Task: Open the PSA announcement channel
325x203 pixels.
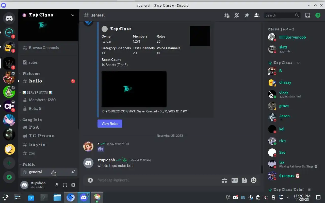Action: pyautogui.click(x=48, y=127)
